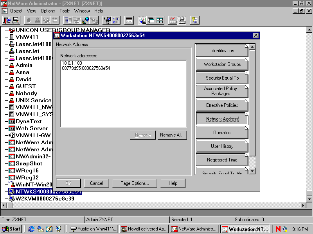Click the Help question mark toolbar icon

(x=194, y=20)
